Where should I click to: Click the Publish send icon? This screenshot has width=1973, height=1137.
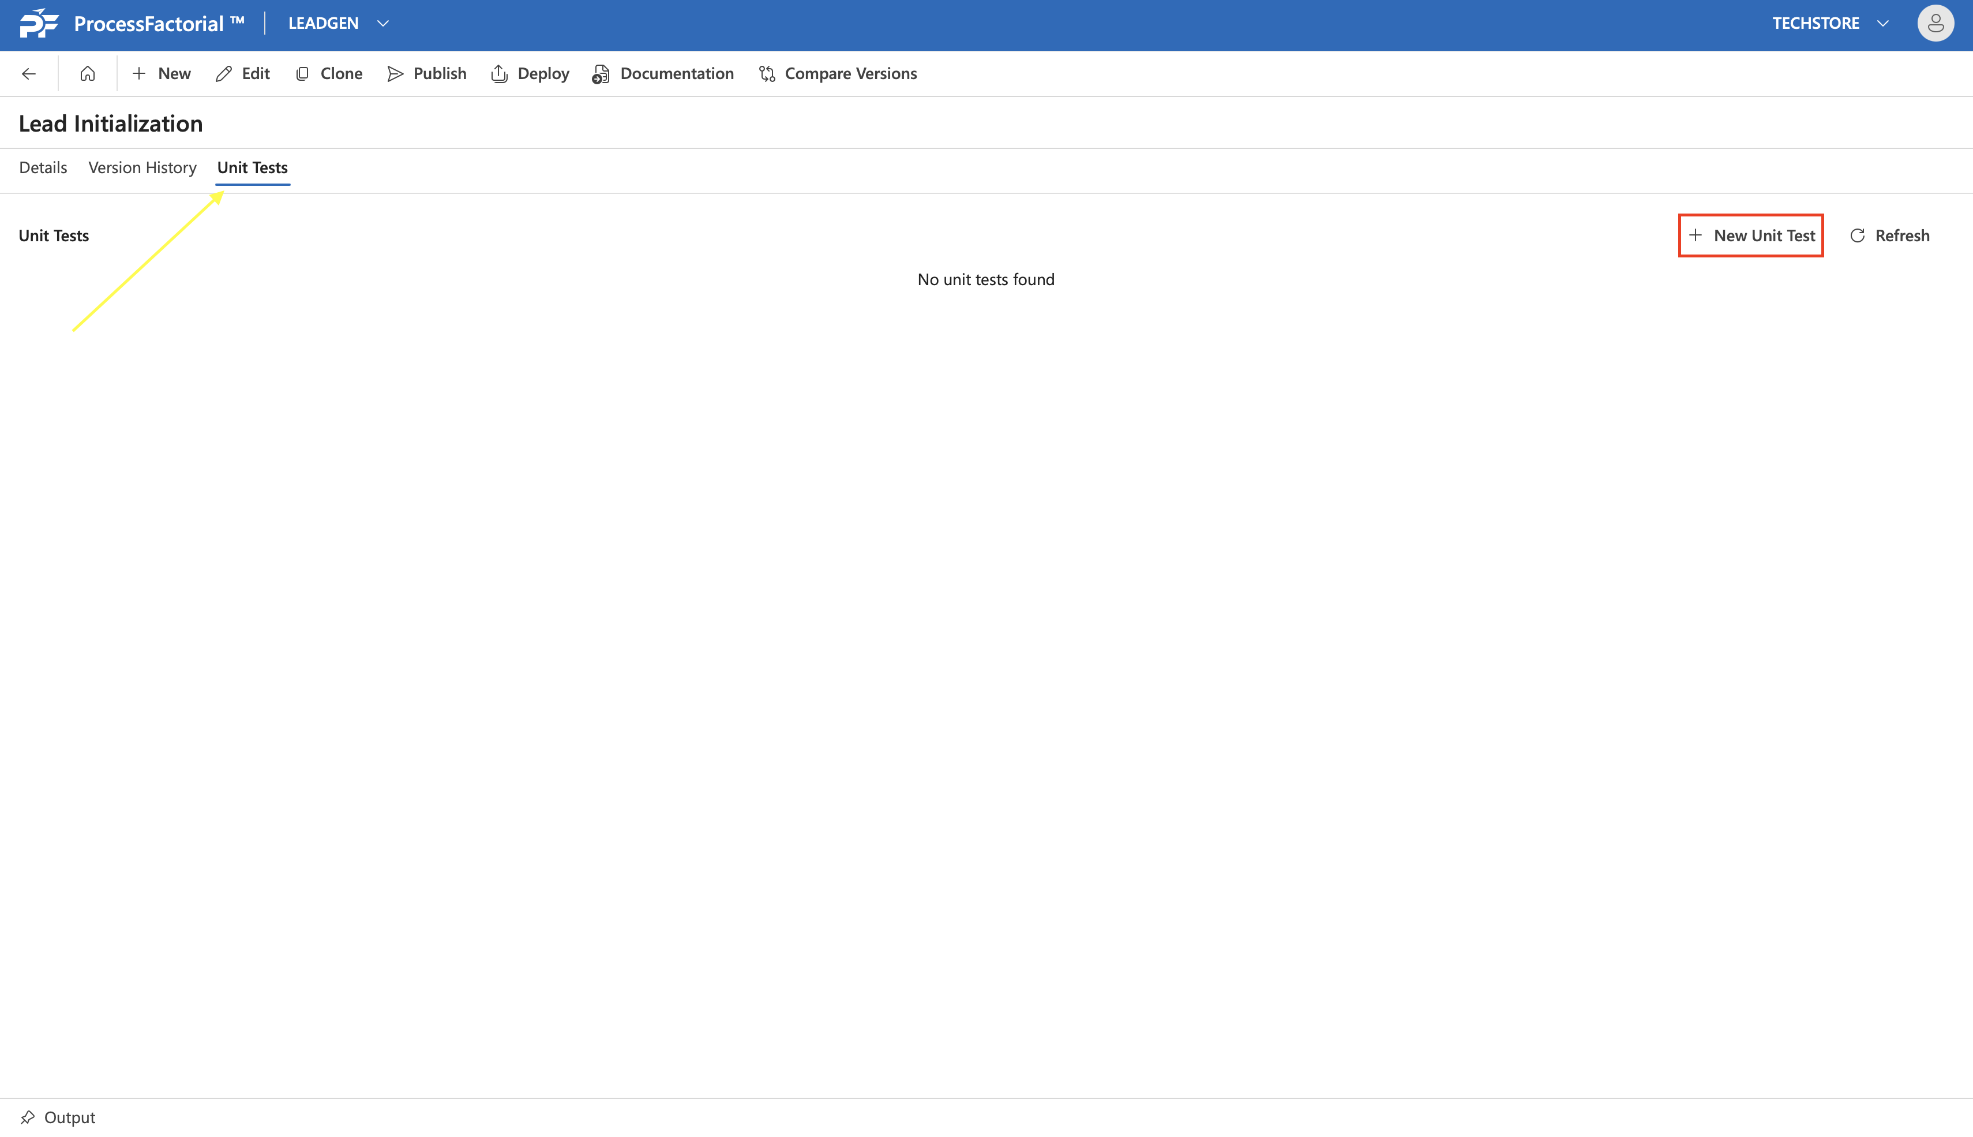coord(396,73)
